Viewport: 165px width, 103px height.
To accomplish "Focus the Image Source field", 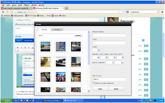I will (109, 35).
